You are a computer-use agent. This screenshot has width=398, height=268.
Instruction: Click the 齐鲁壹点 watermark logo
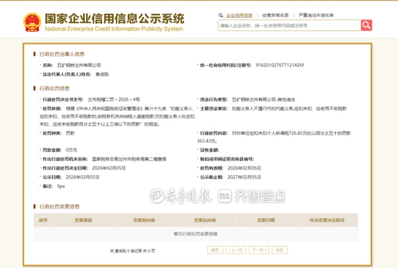pos(252,196)
